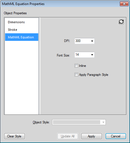Confirm changes with the Apply button
The height and width of the screenshot is (143, 130).
91,136
